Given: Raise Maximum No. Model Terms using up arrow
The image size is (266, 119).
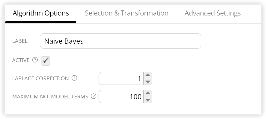Looking at the screenshot, I should point(148,93).
